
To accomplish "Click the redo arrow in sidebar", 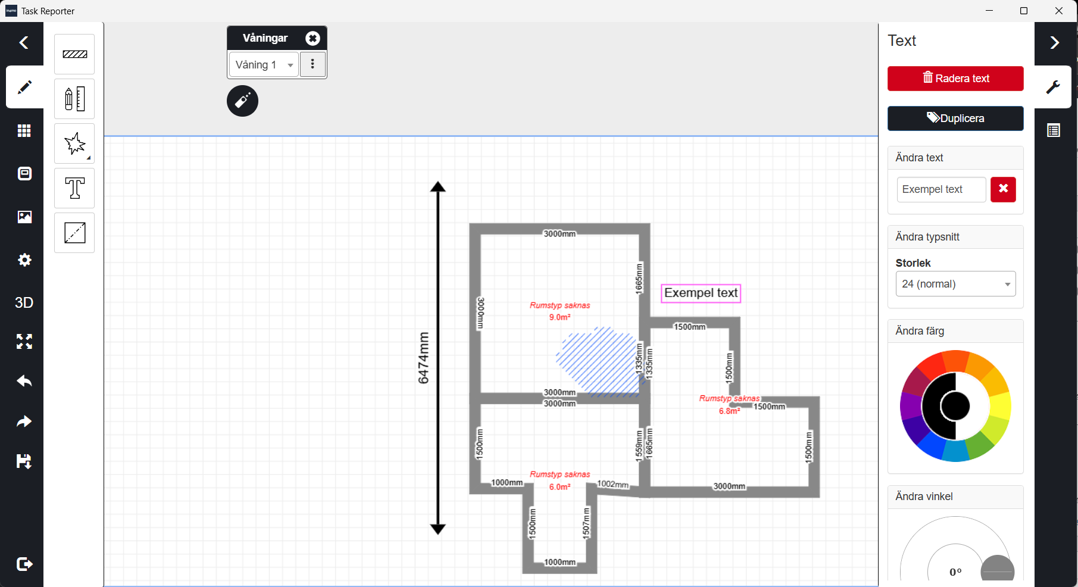I will pyautogui.click(x=24, y=421).
